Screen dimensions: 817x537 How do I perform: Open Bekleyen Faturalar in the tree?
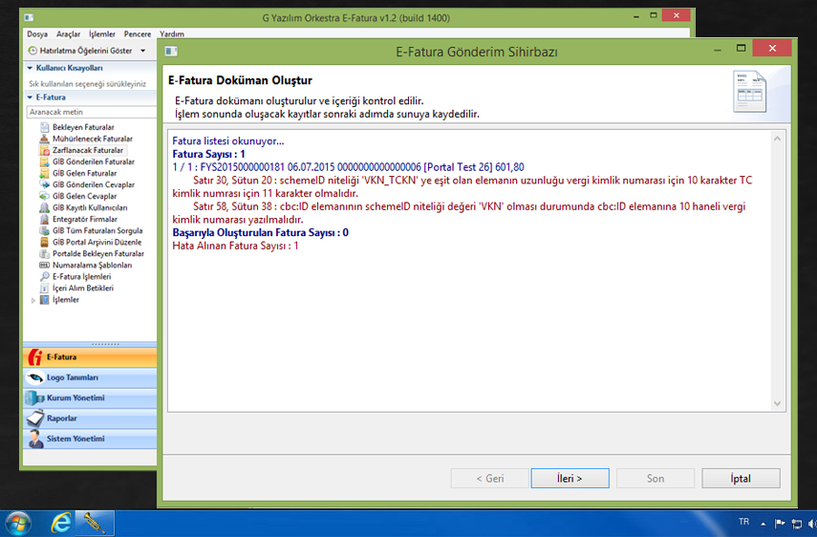pyautogui.click(x=83, y=127)
